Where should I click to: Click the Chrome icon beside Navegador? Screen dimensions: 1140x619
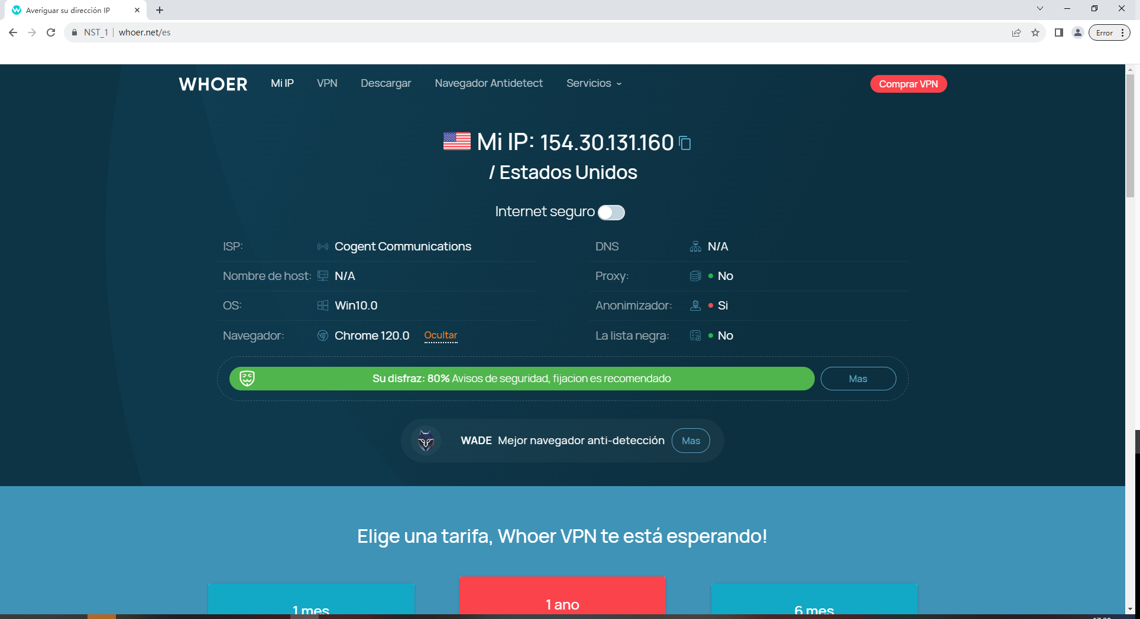[x=323, y=335]
